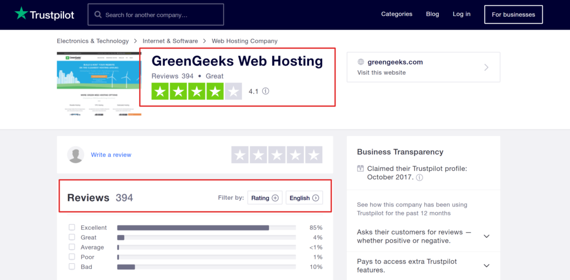Go to Web Hosting Company breadcrumb
The width and height of the screenshot is (570, 280).
(x=245, y=41)
